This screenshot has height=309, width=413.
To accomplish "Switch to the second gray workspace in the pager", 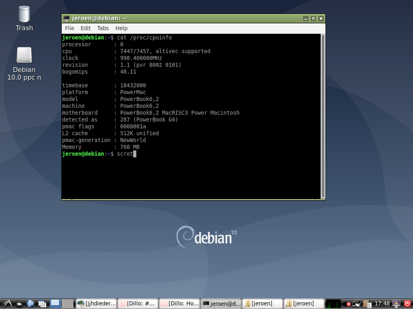I will pyautogui.click(x=68, y=304).
